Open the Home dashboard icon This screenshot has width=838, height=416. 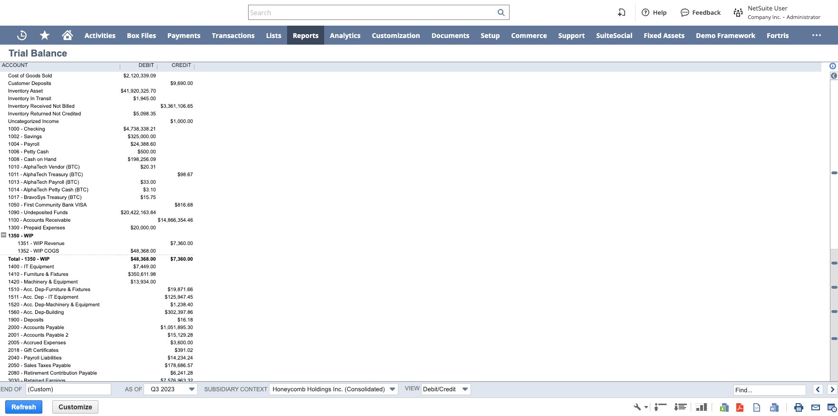coord(67,35)
